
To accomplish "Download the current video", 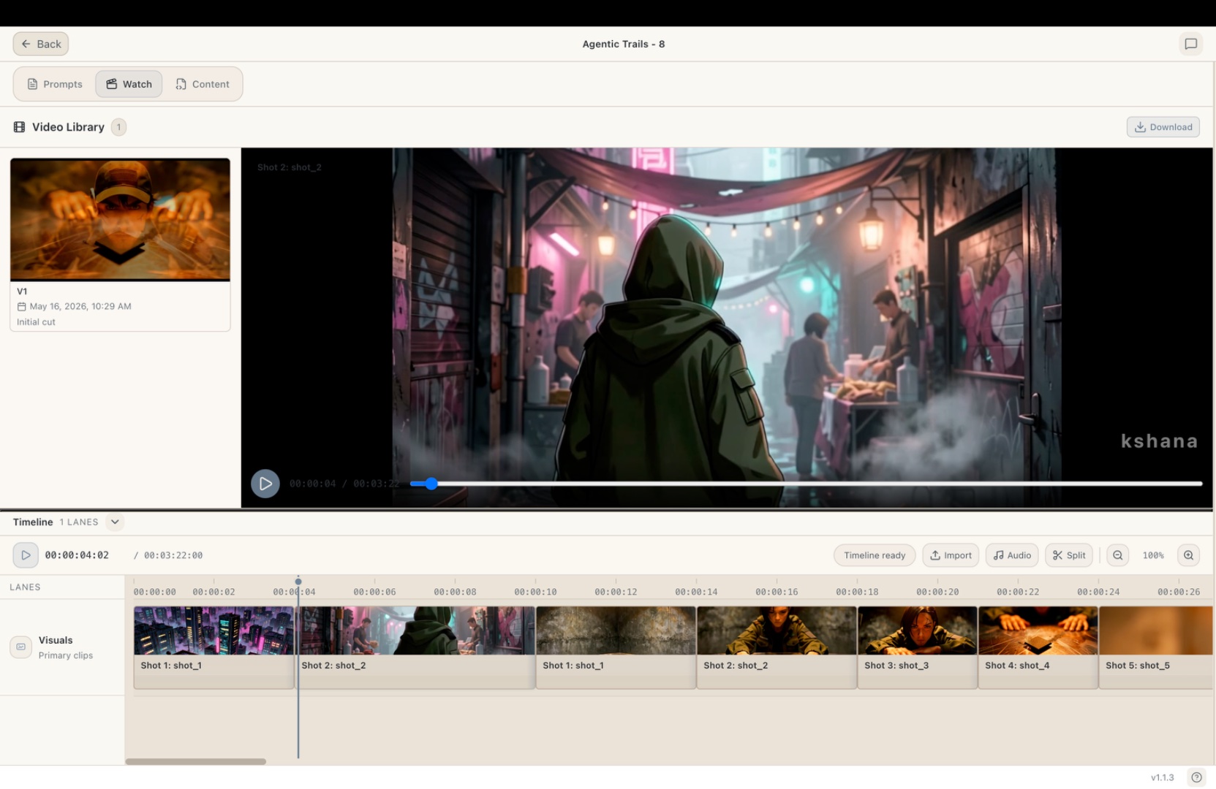I will [x=1163, y=127].
